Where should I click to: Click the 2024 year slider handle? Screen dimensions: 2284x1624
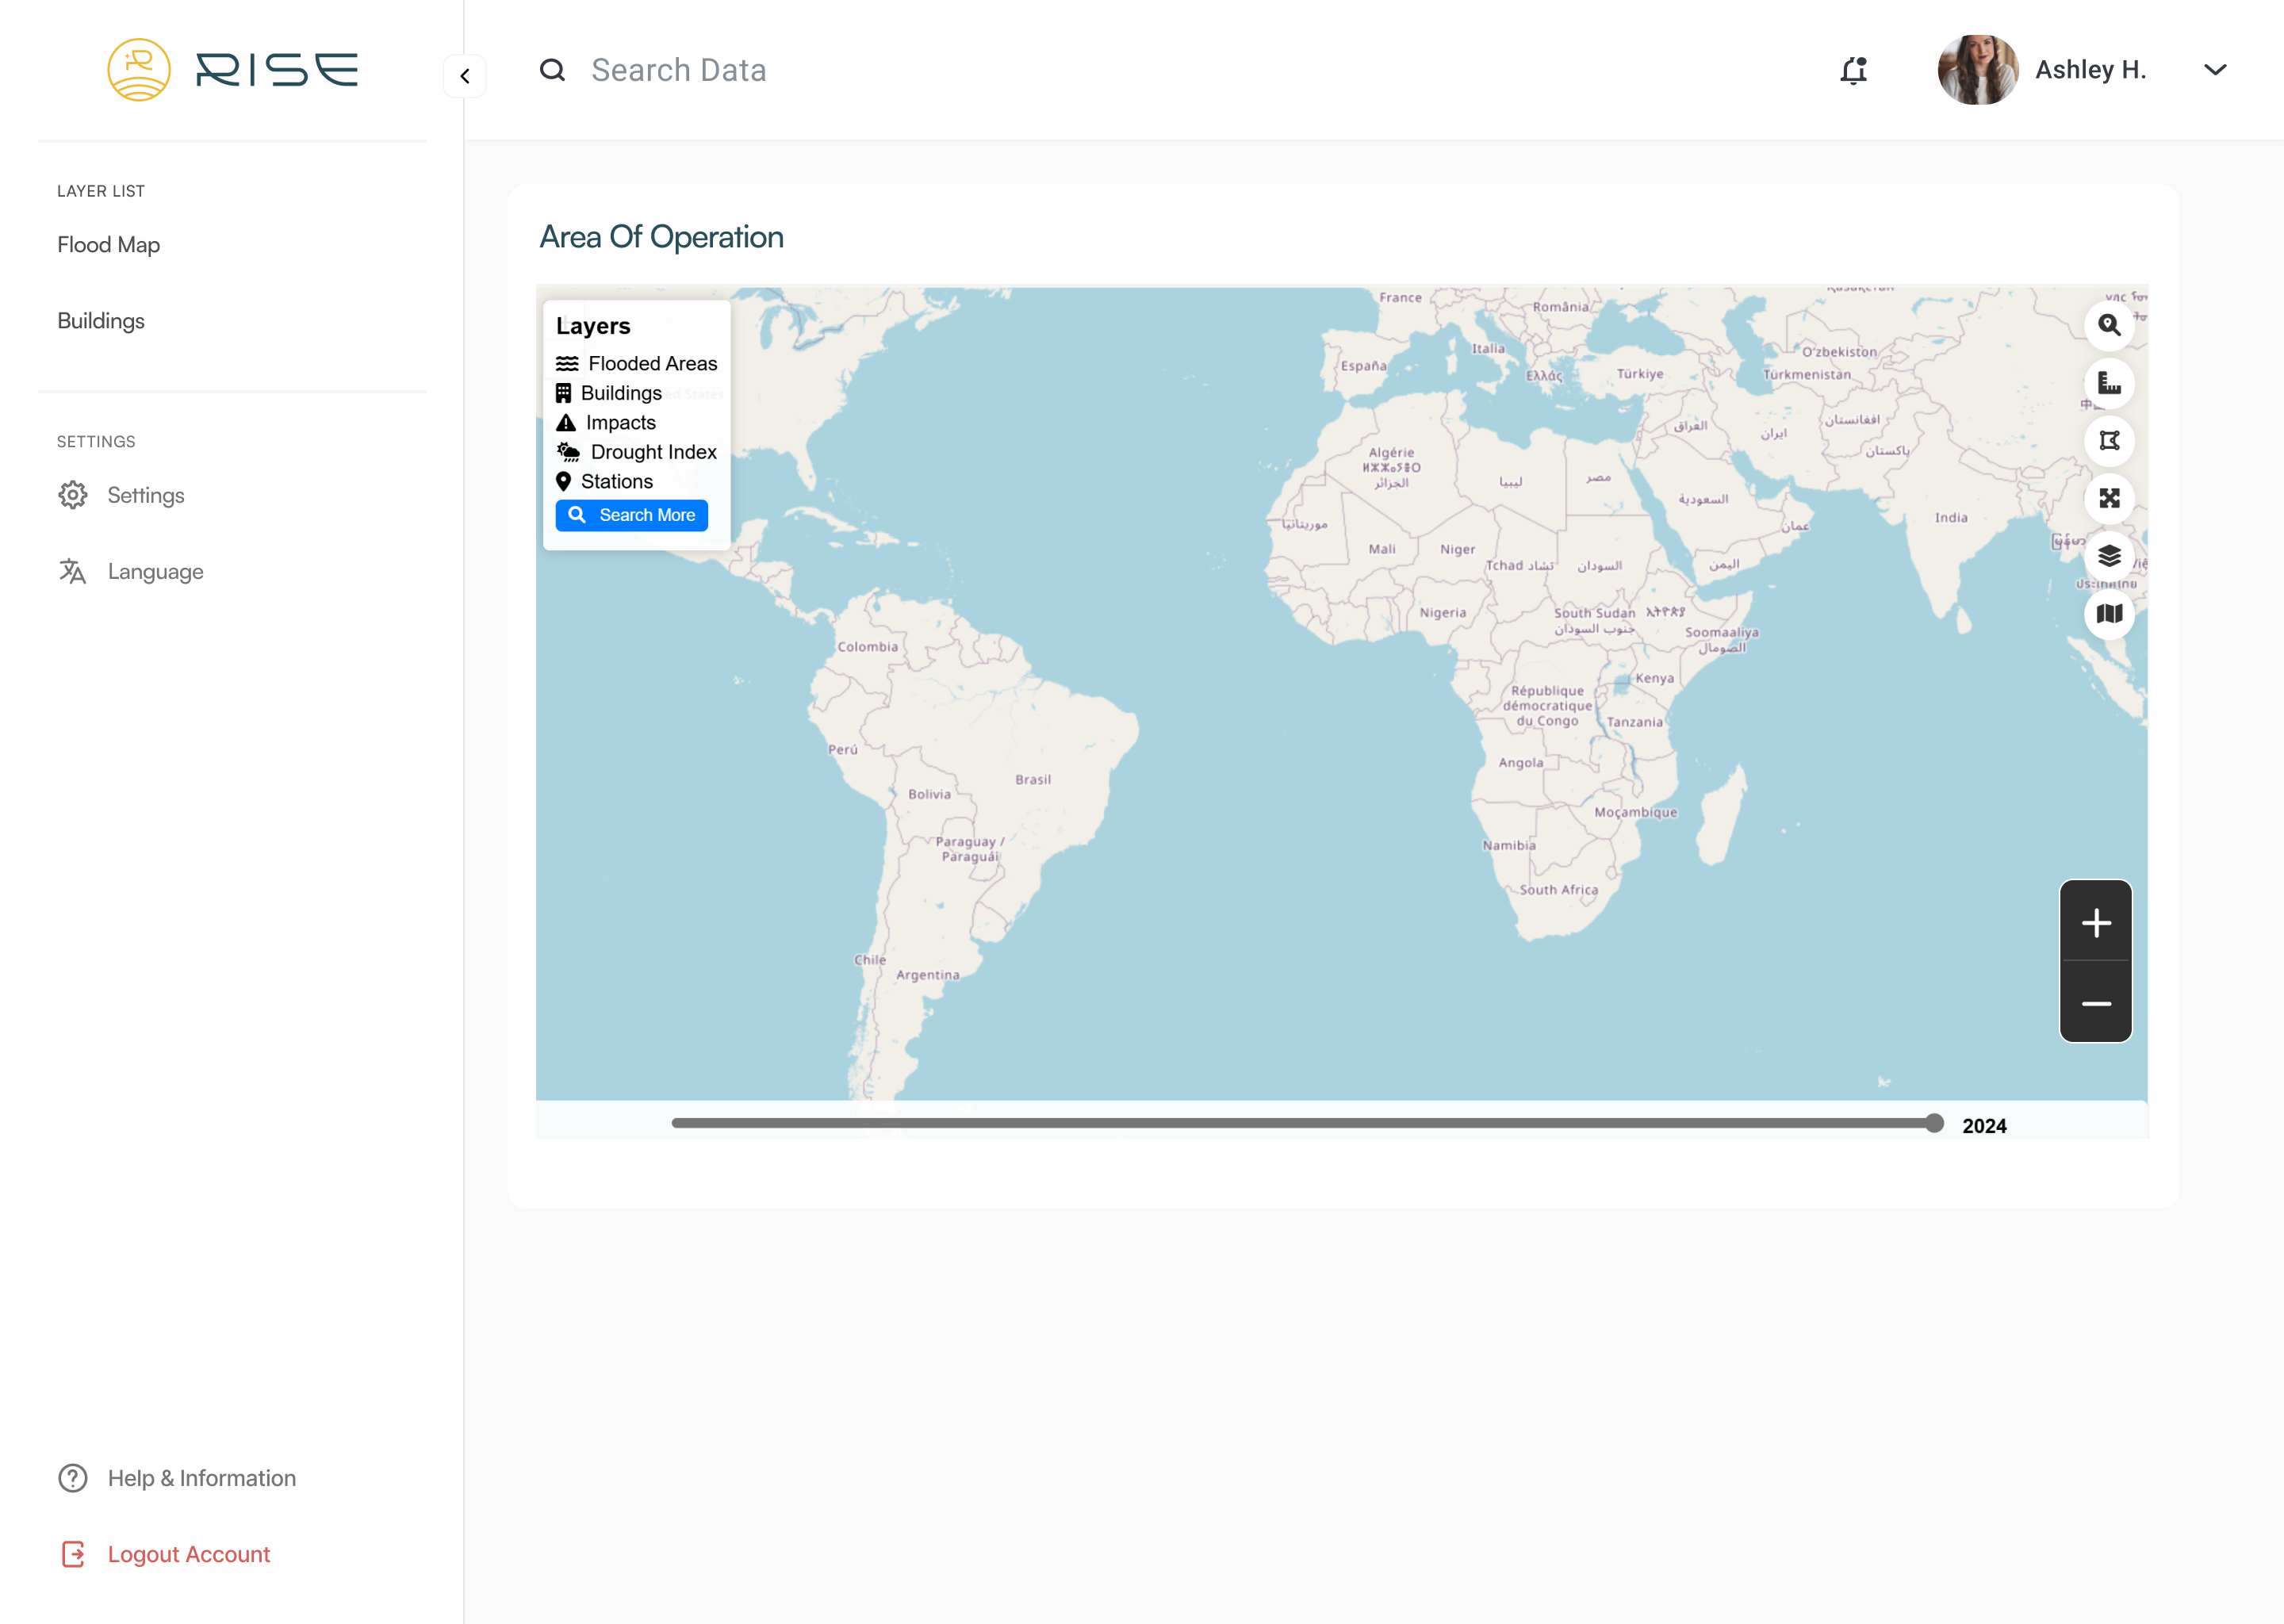[1934, 1124]
